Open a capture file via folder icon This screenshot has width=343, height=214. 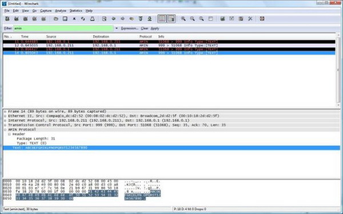click(x=56, y=19)
